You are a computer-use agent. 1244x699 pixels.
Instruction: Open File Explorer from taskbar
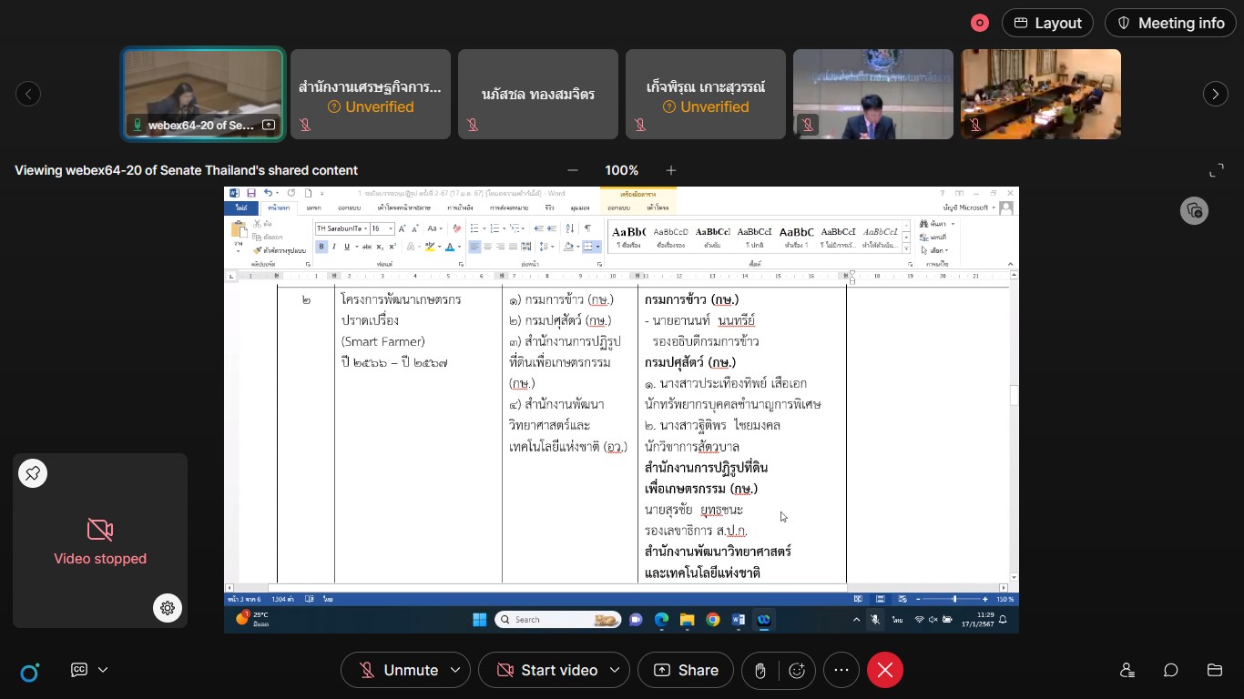pos(687,620)
